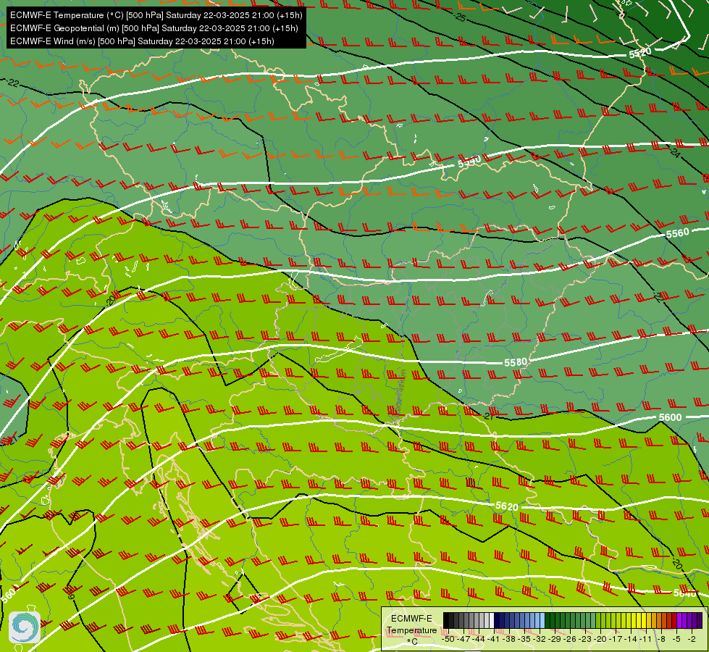Click the -23 tick label in the legend
Image resolution: width=709 pixels, height=652 pixels.
pyautogui.click(x=586, y=640)
